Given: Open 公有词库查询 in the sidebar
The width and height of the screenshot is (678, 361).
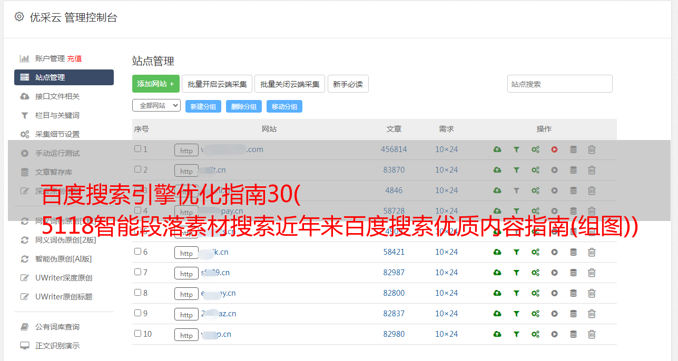Looking at the screenshot, I should pos(57,327).
